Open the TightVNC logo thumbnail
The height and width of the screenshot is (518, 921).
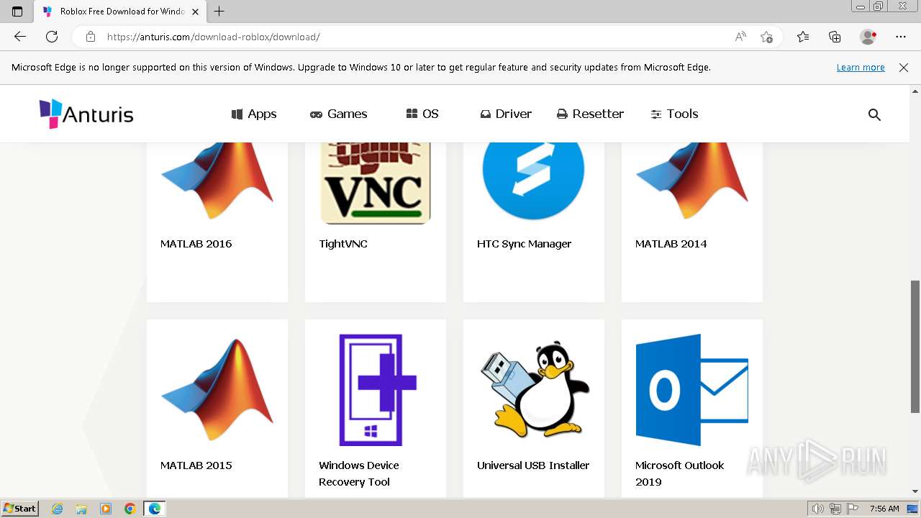(x=376, y=183)
